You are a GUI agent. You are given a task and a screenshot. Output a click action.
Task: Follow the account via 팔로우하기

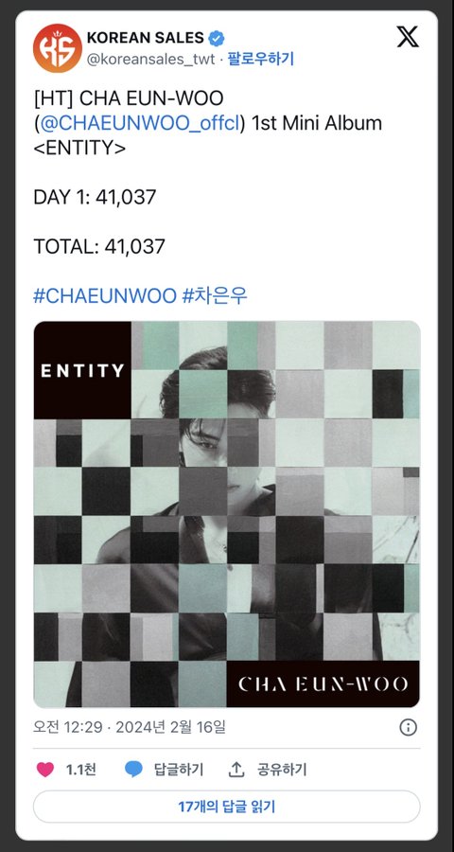click(261, 59)
